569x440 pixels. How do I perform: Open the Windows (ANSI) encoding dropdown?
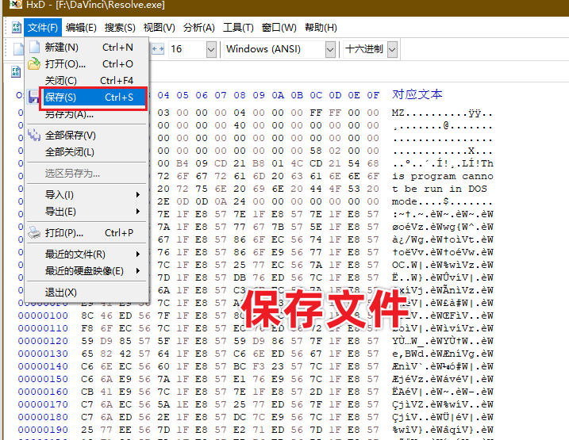330,49
